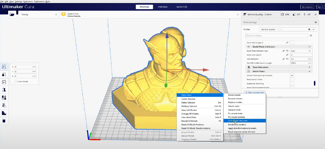325x149 pixels.
Task: Enable the Extensive Stitching checkbox
Action: [x=292, y=84]
